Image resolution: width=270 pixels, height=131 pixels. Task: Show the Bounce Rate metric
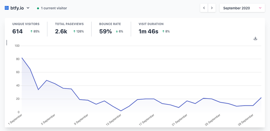point(111,28)
